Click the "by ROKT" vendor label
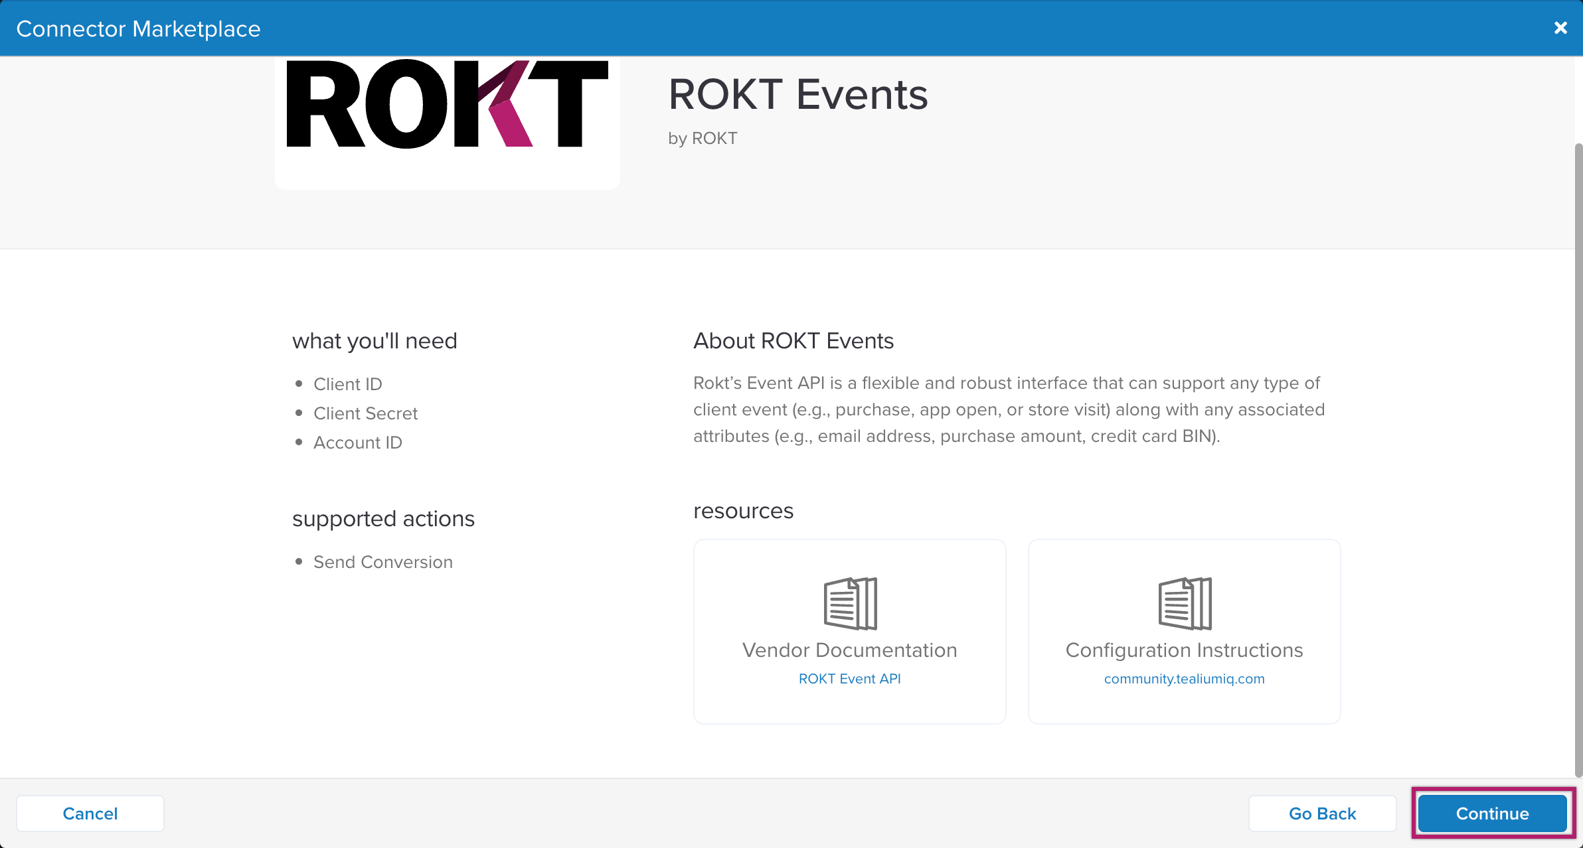Viewport: 1583px width, 848px height. click(x=703, y=138)
